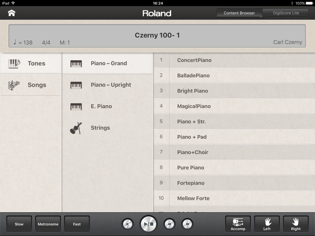The height and width of the screenshot is (236, 315).
Task: Tap the measure indicator M: 1
Action: point(65,42)
